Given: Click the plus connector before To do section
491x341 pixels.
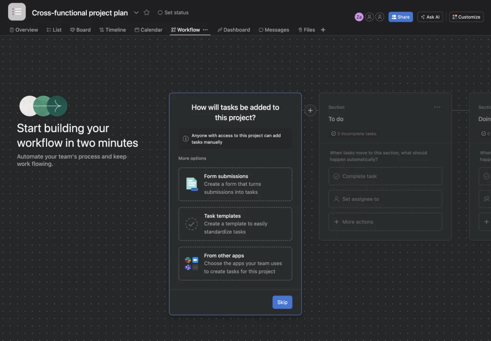Looking at the screenshot, I should pos(310,111).
